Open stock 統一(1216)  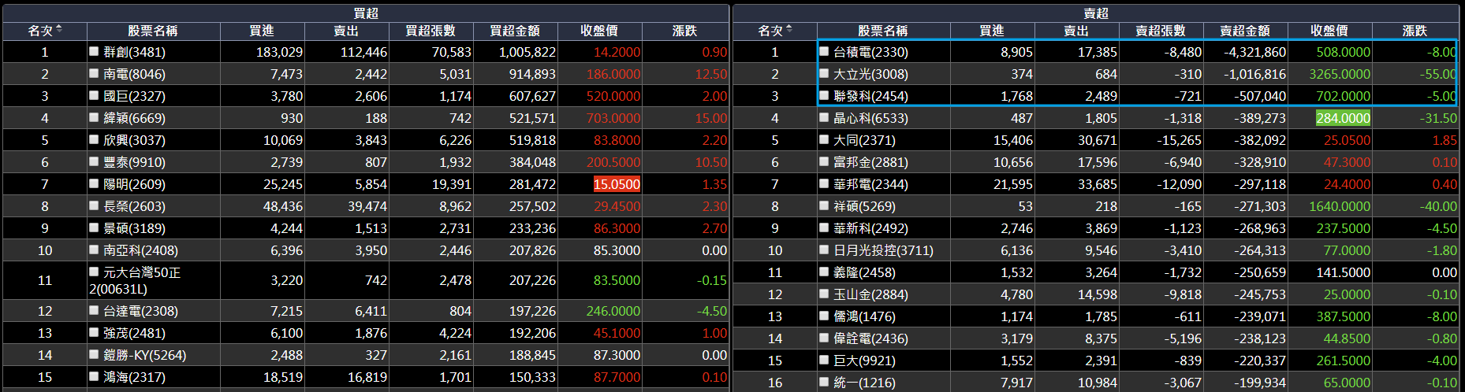pos(865,383)
